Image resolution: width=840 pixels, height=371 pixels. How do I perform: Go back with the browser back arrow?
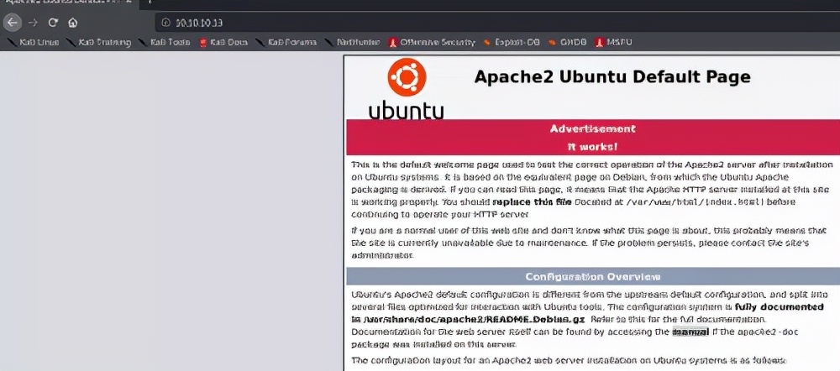[12, 23]
